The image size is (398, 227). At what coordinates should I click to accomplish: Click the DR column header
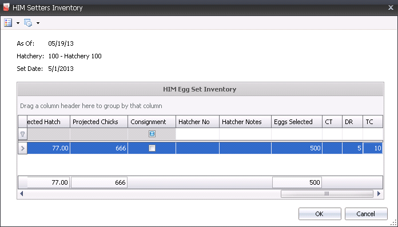click(x=352, y=122)
